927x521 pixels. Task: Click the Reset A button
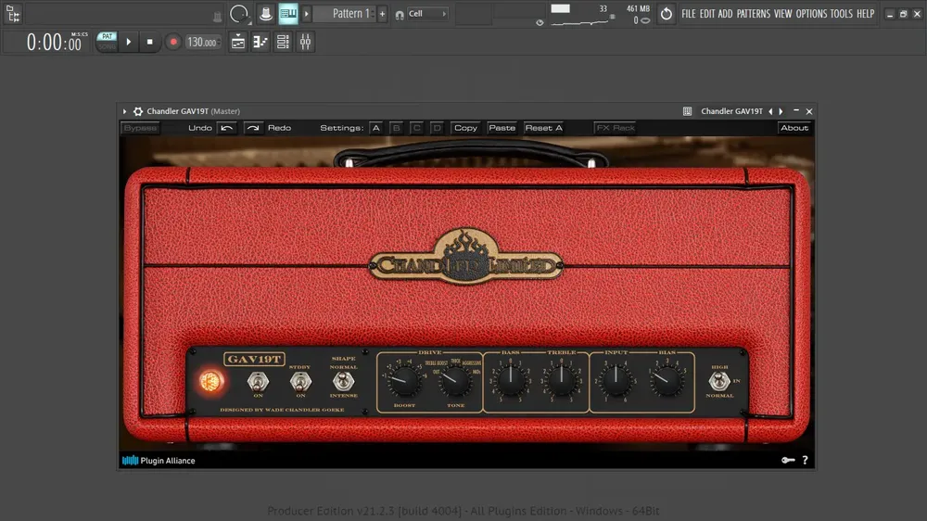click(543, 128)
